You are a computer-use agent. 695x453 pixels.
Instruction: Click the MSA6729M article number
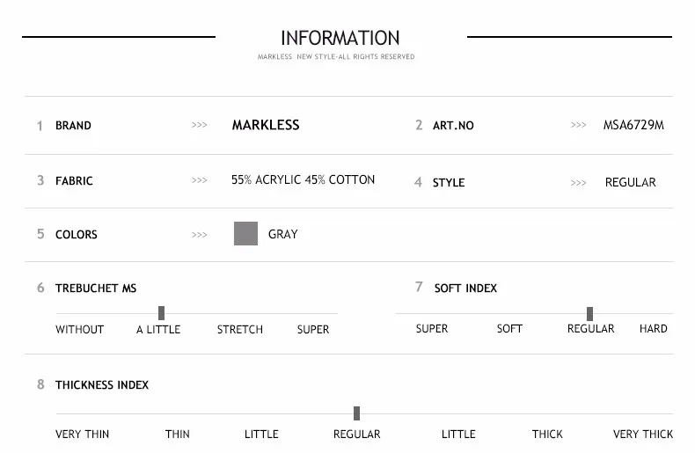click(633, 125)
